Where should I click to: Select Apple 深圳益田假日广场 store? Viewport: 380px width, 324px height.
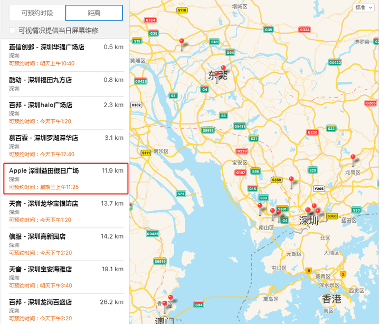click(x=66, y=178)
